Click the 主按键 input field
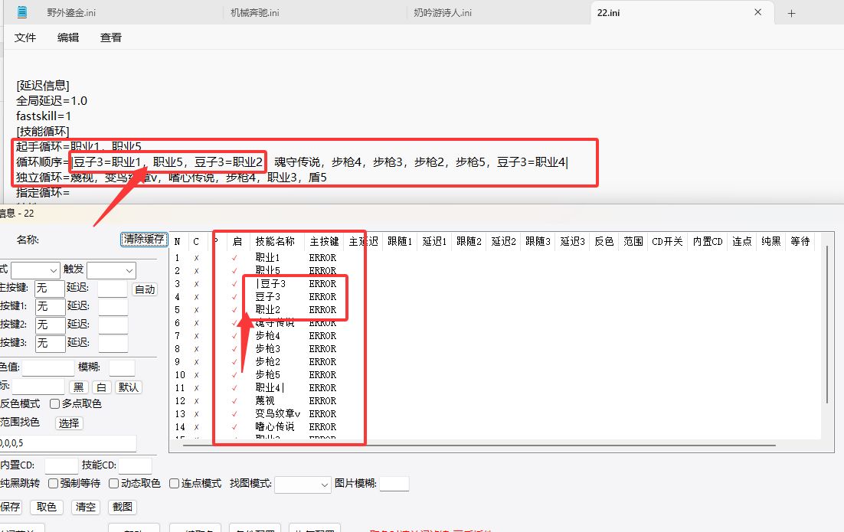 point(50,289)
